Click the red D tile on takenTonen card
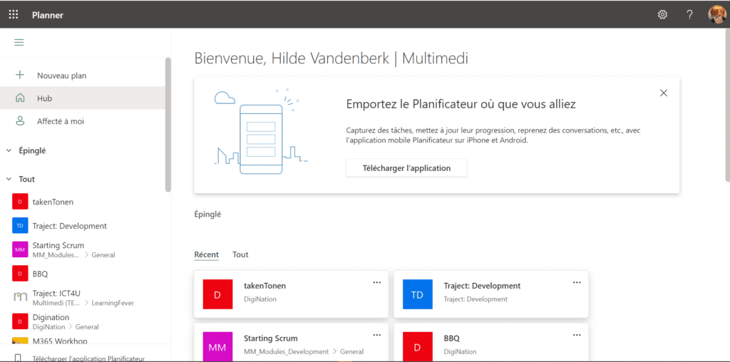The width and height of the screenshot is (730, 362). (x=217, y=294)
